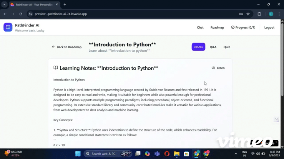Open Task View on the taskbar

tap(138, 154)
